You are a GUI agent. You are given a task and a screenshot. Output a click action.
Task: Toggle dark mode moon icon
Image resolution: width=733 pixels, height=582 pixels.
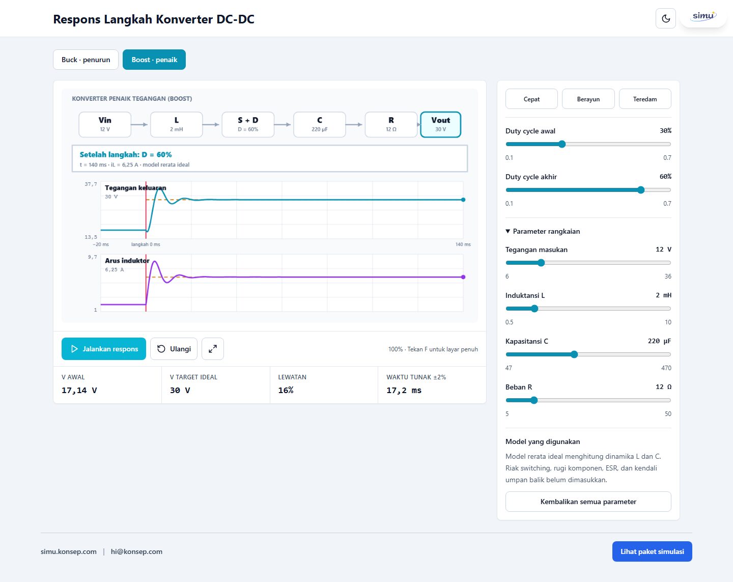click(x=666, y=18)
